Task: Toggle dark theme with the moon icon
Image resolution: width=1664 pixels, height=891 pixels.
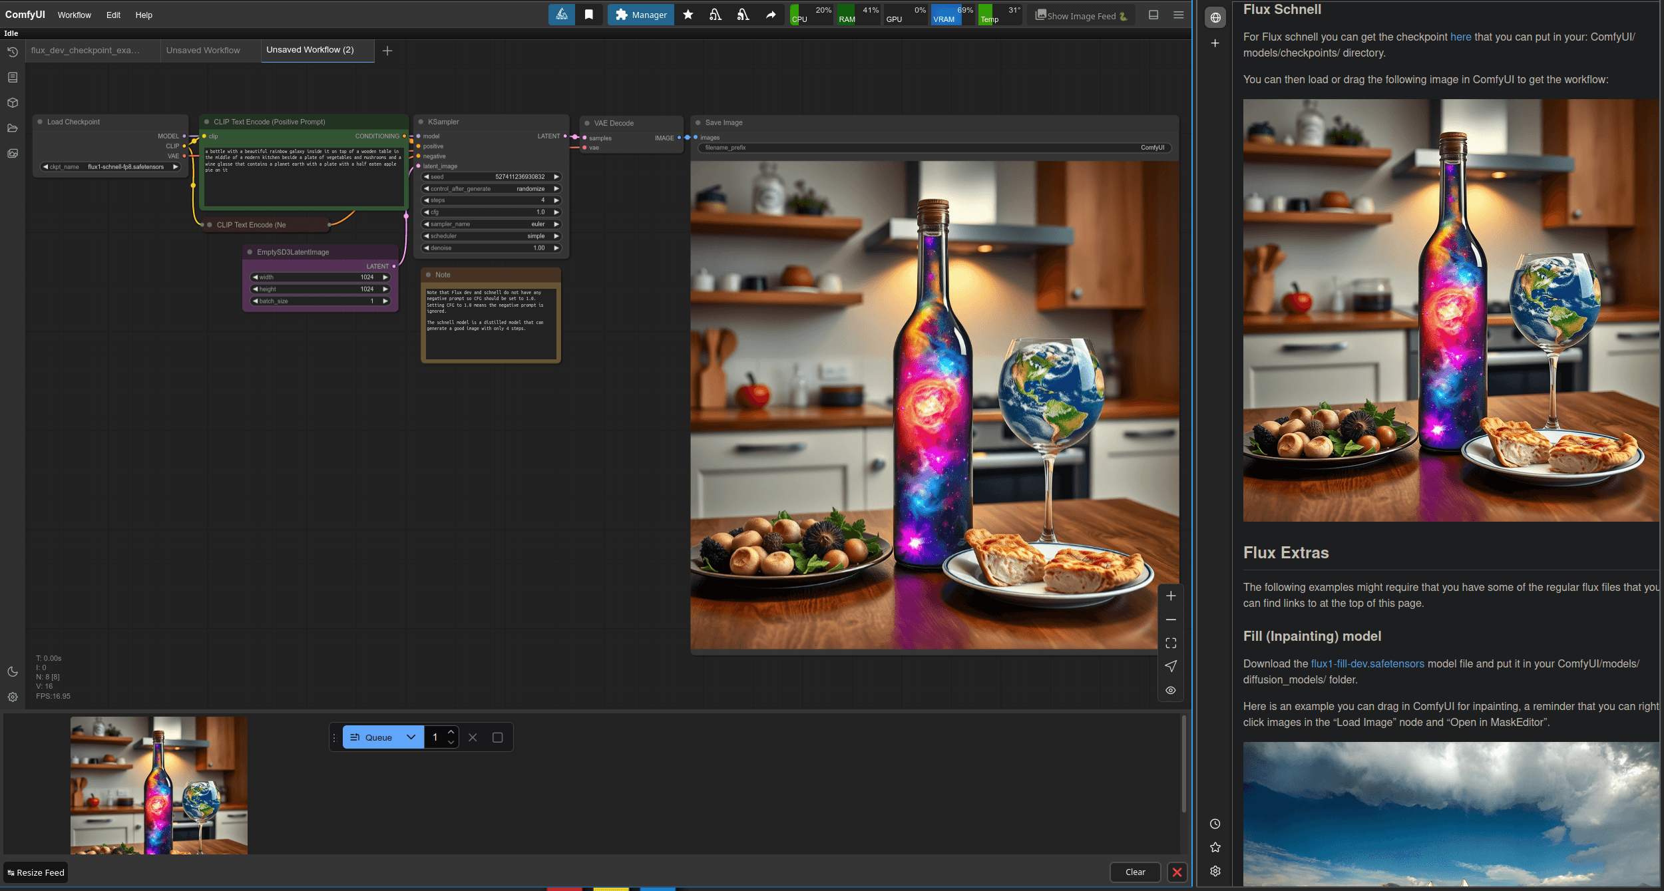Action: (x=13, y=671)
